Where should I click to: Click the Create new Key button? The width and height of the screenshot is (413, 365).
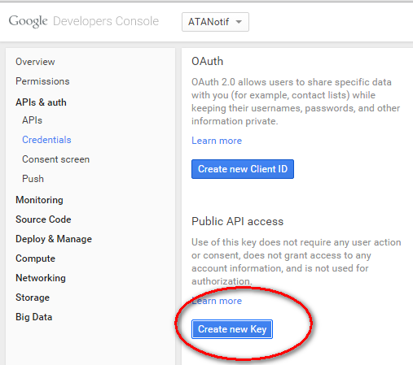(x=232, y=329)
